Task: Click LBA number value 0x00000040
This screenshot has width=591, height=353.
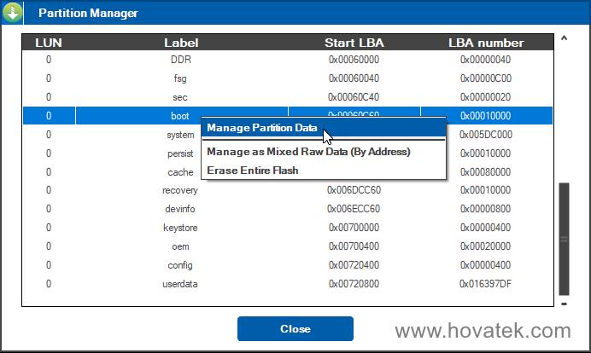Action: pos(485,60)
